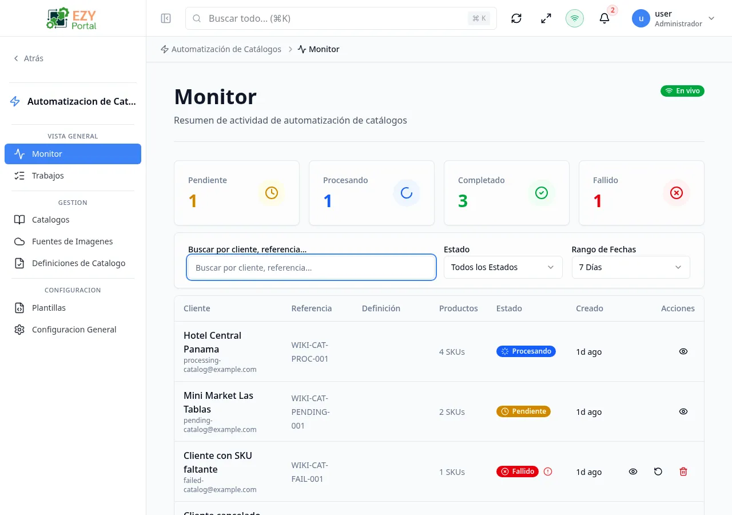
Task: Open Monitor in the sidebar
Action: (73, 154)
